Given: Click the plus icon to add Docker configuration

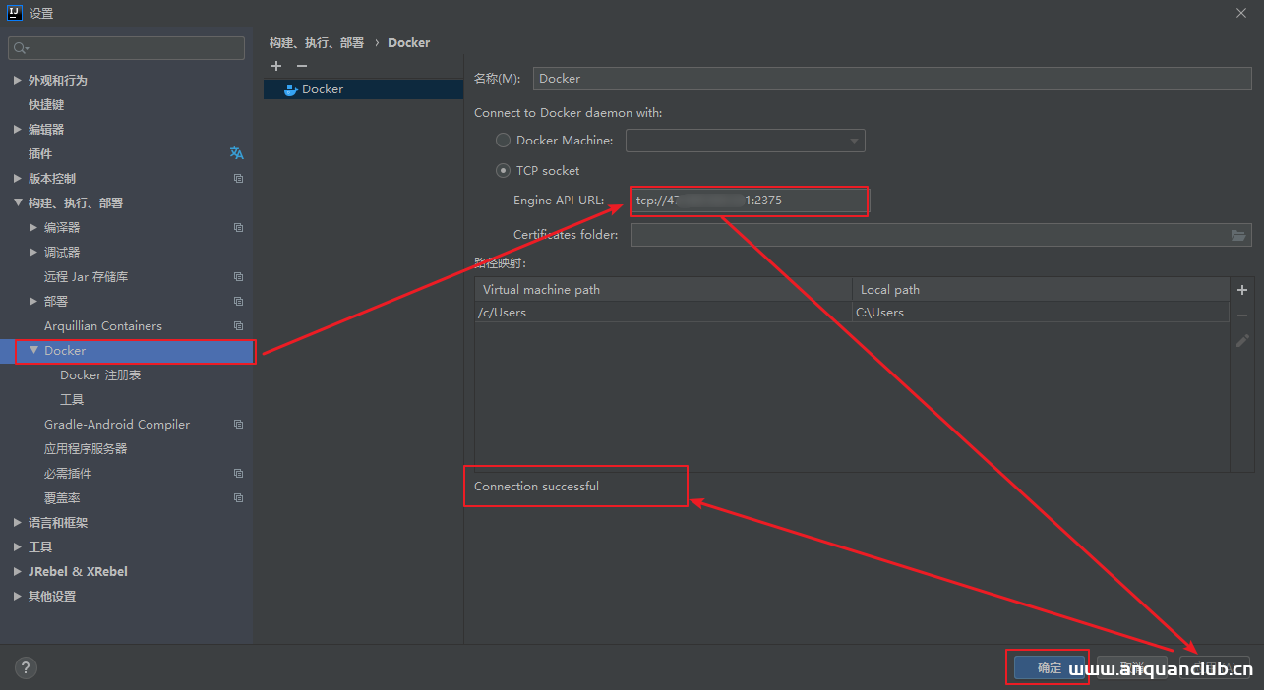Looking at the screenshot, I should 276,66.
